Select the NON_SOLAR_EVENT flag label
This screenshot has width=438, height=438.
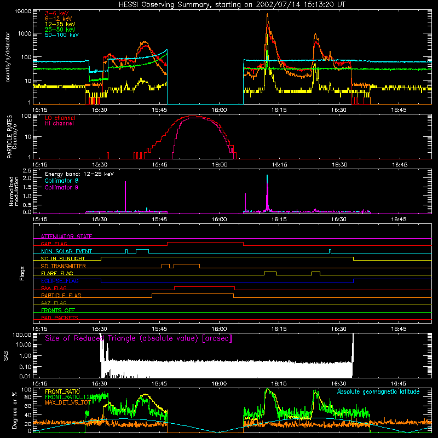[66, 251]
